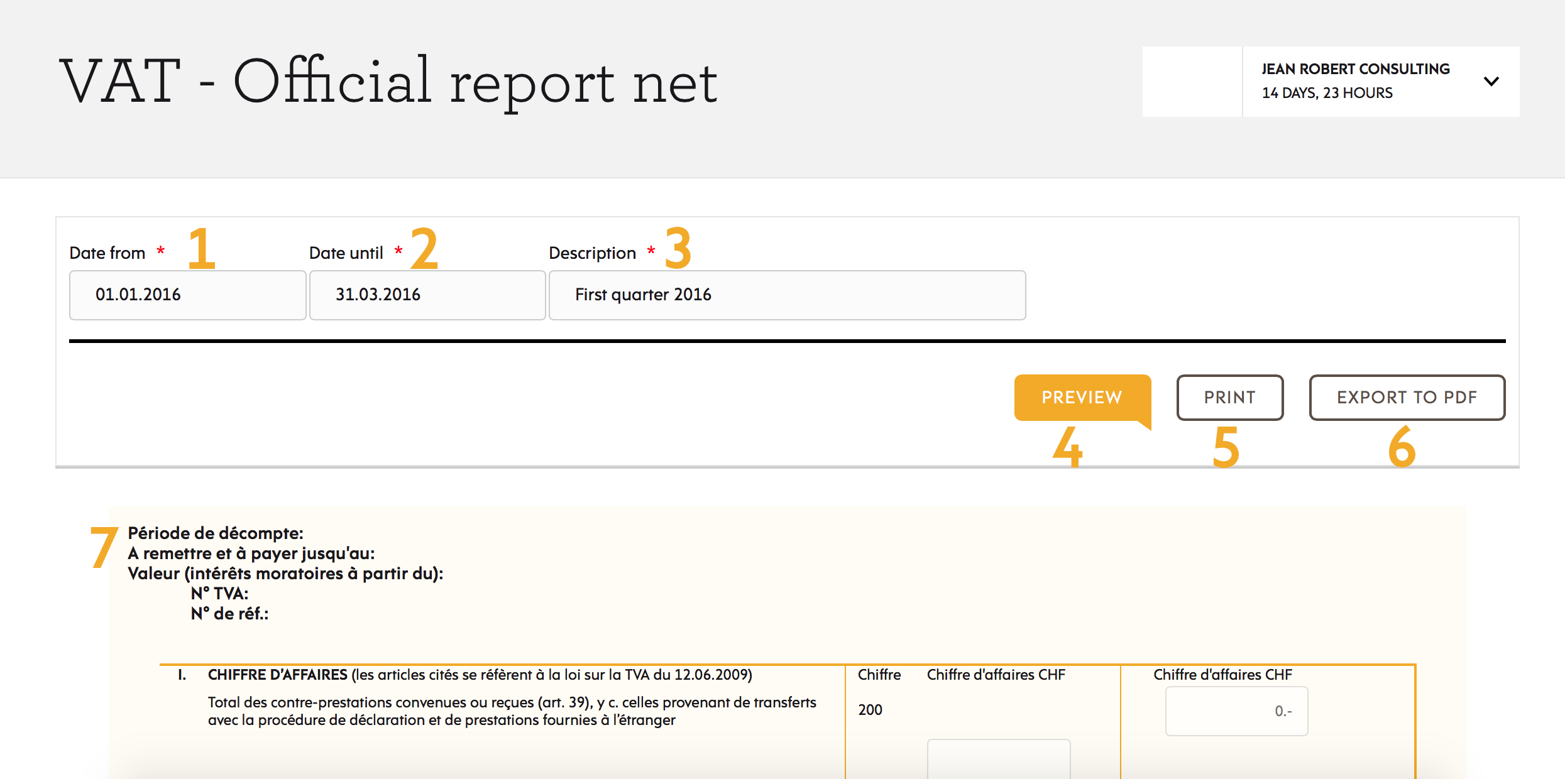This screenshot has height=779, width=1565.
Task: Click the orange number 2 marker
Action: (x=424, y=249)
